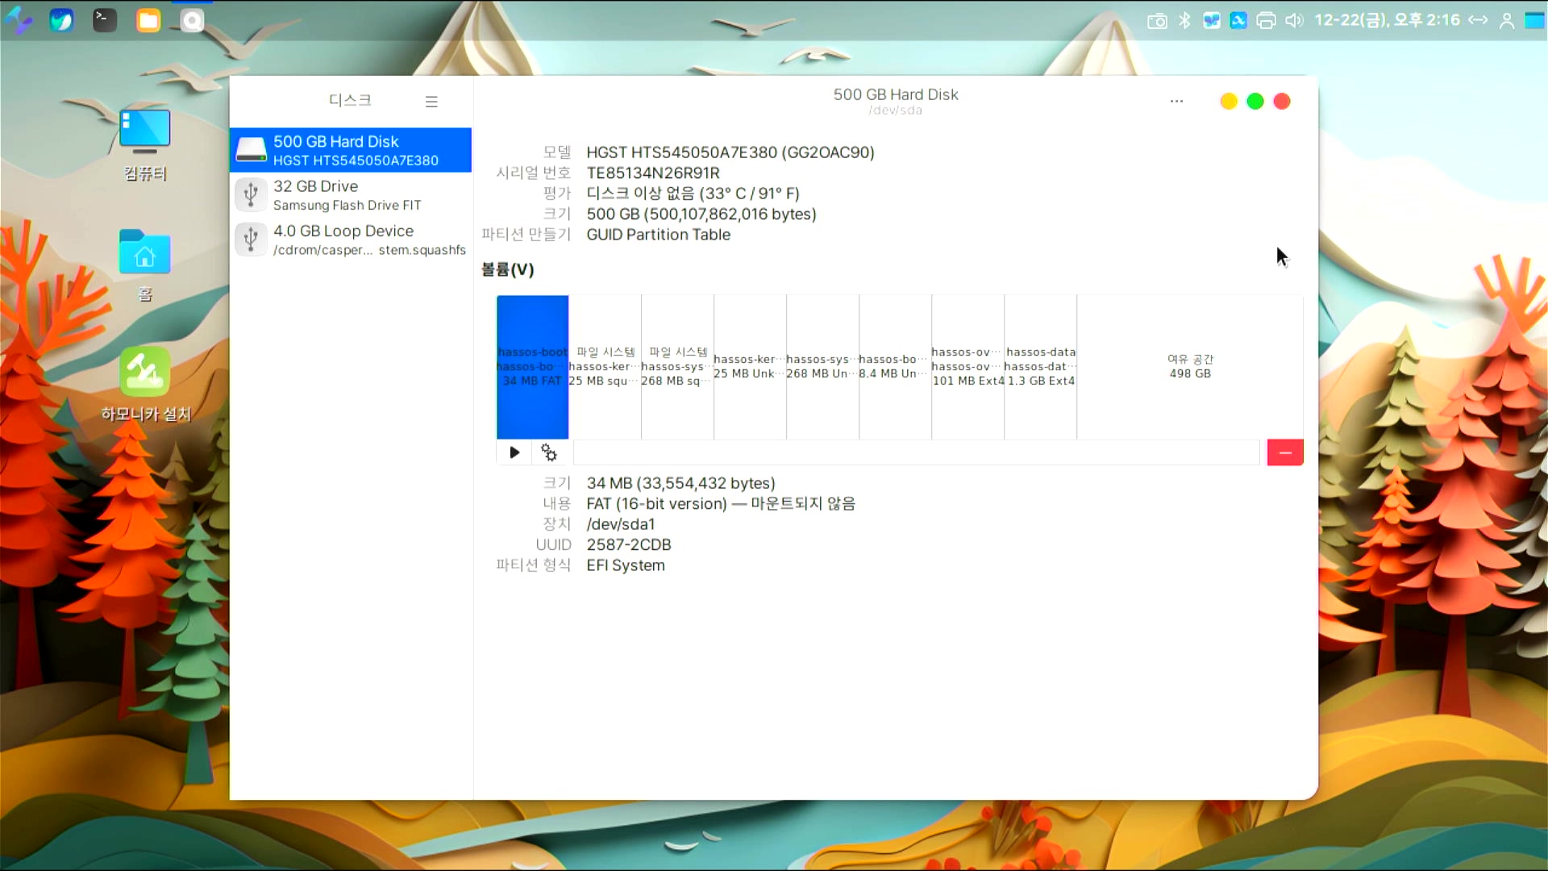
Task: Open the user account tray icon
Action: click(x=1506, y=20)
